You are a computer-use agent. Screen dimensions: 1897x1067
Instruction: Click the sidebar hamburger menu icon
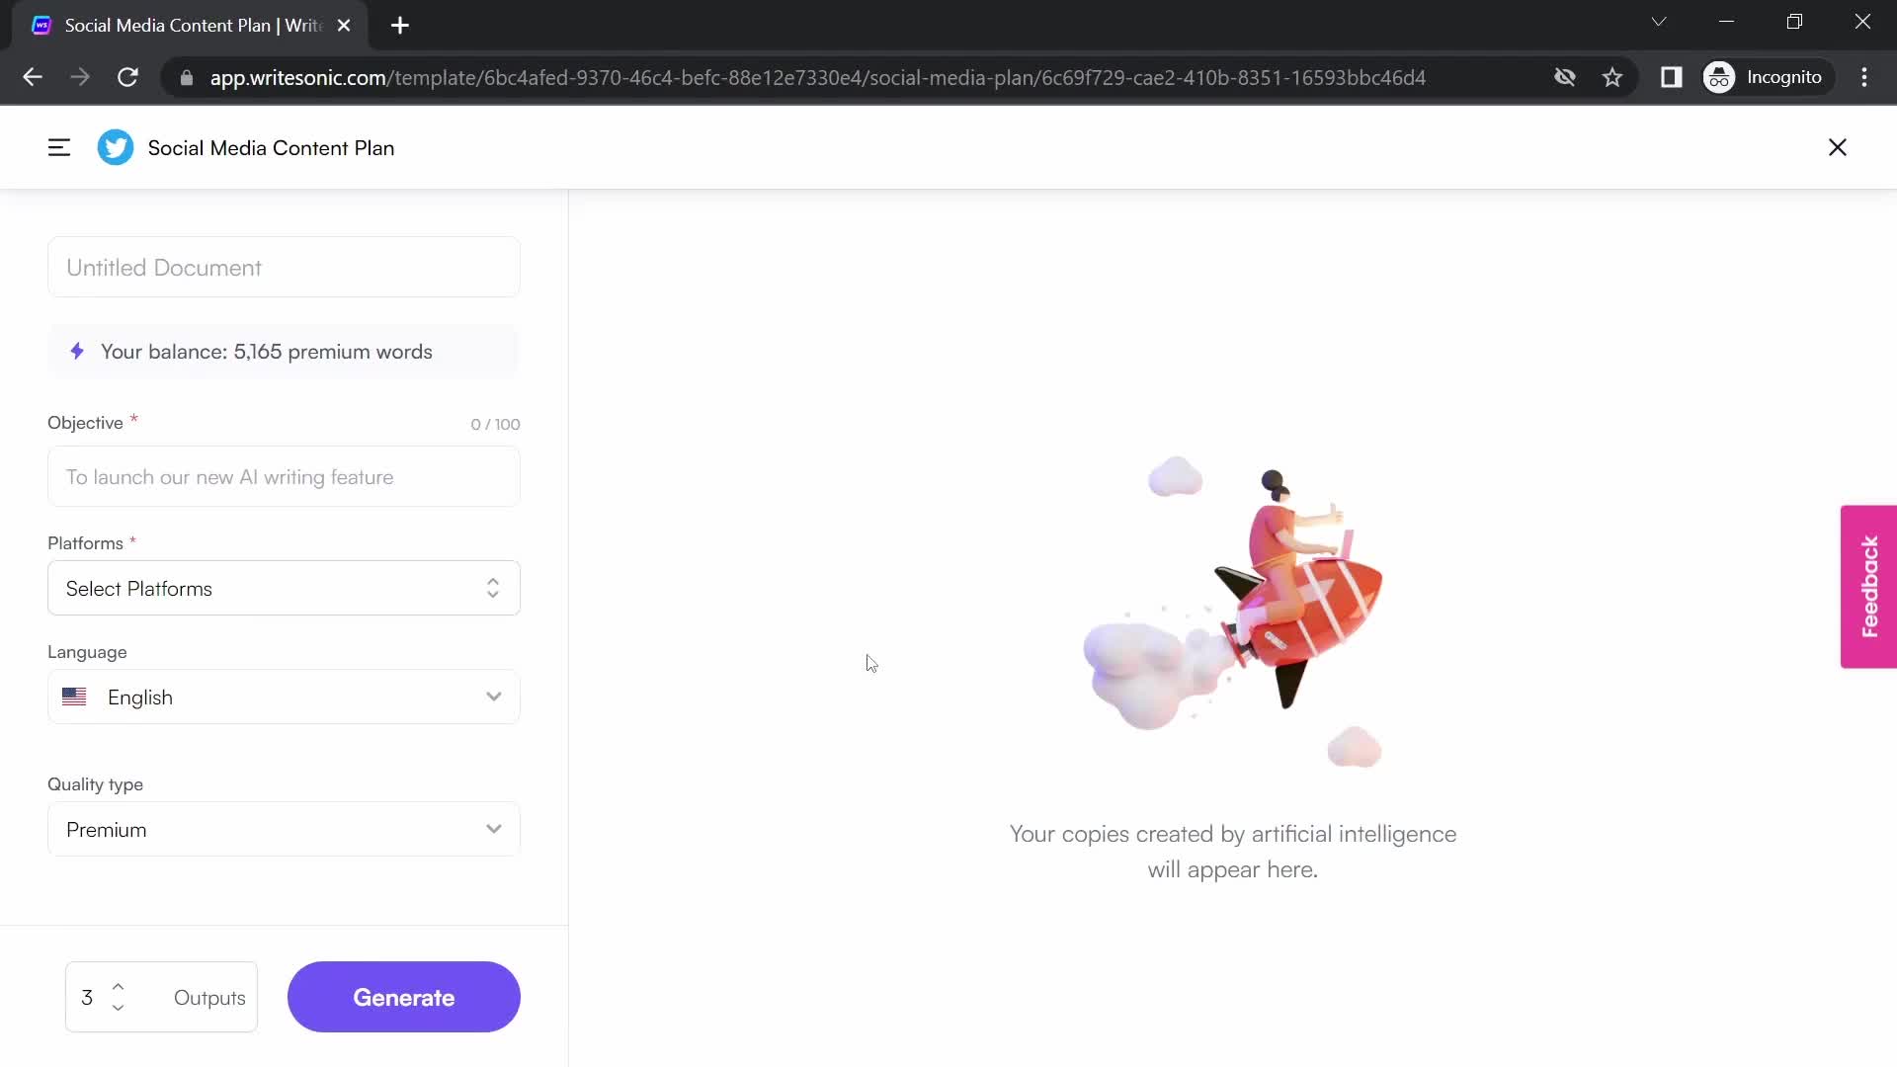click(58, 147)
